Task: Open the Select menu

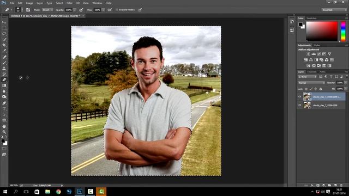Action: pyautogui.click(x=59, y=3)
